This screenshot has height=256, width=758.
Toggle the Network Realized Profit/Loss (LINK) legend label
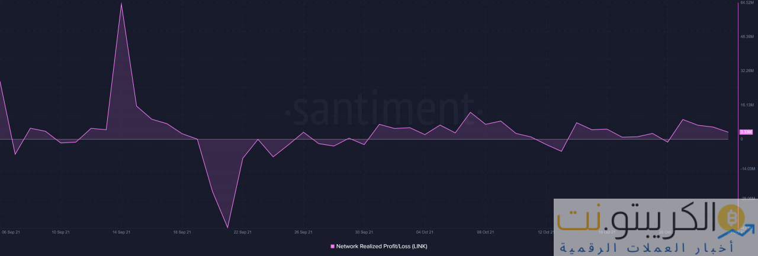[381, 246]
